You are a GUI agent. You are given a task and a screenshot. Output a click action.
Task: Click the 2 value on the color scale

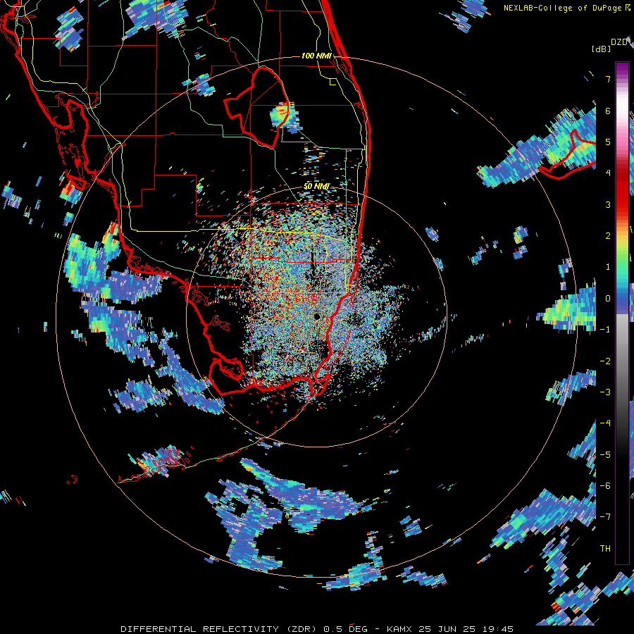point(608,236)
